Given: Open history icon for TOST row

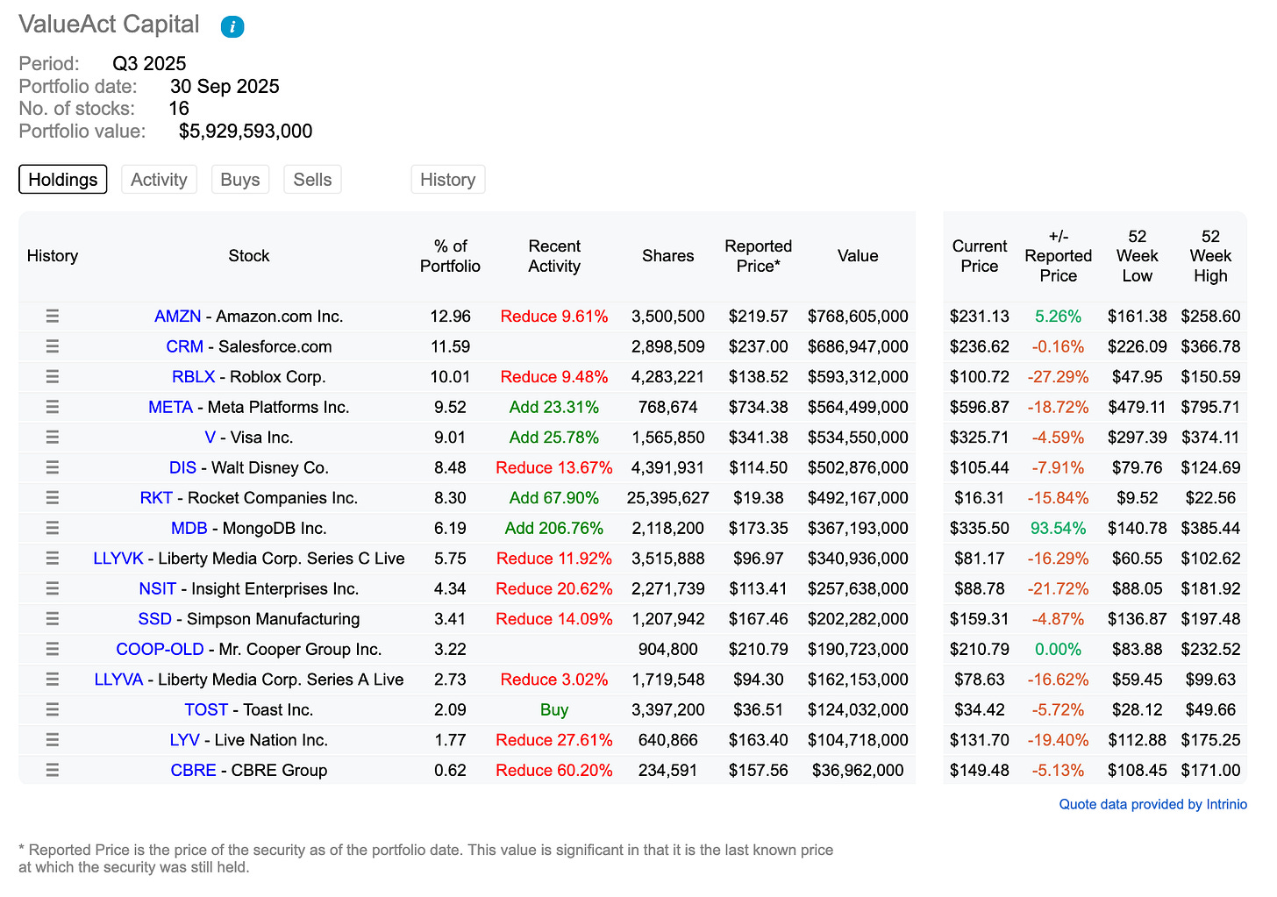Looking at the screenshot, I should (53, 709).
